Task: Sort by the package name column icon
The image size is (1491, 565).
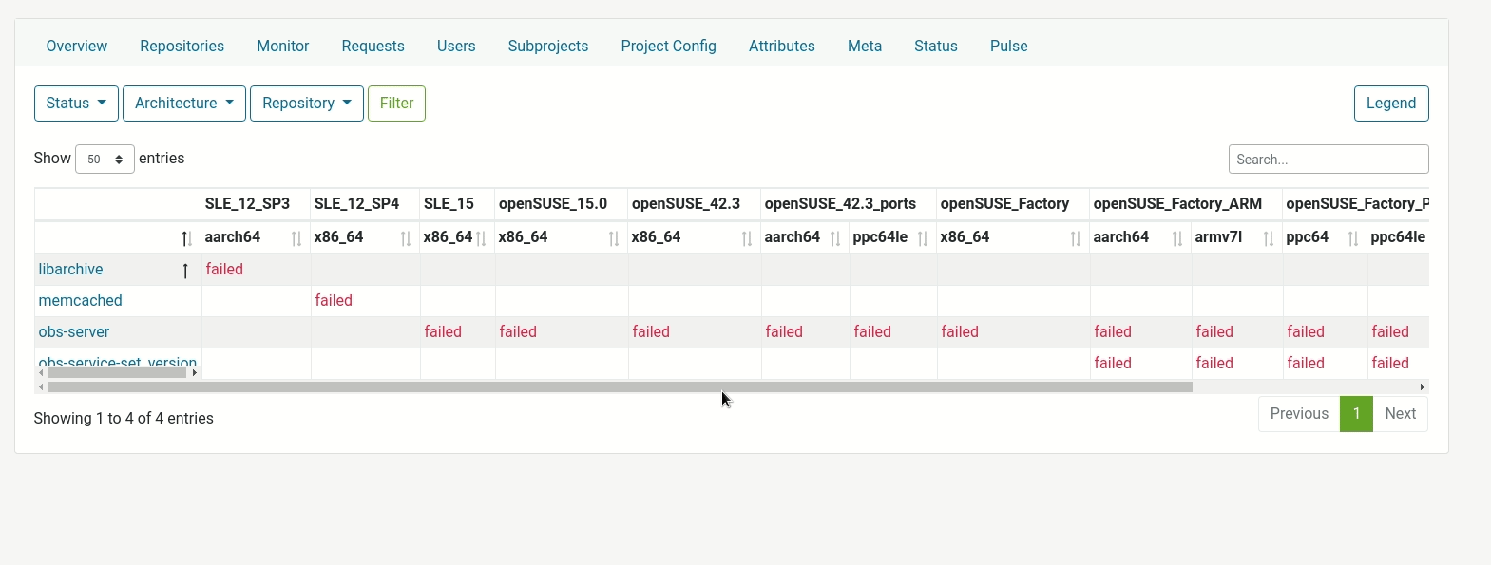Action: pos(186,238)
